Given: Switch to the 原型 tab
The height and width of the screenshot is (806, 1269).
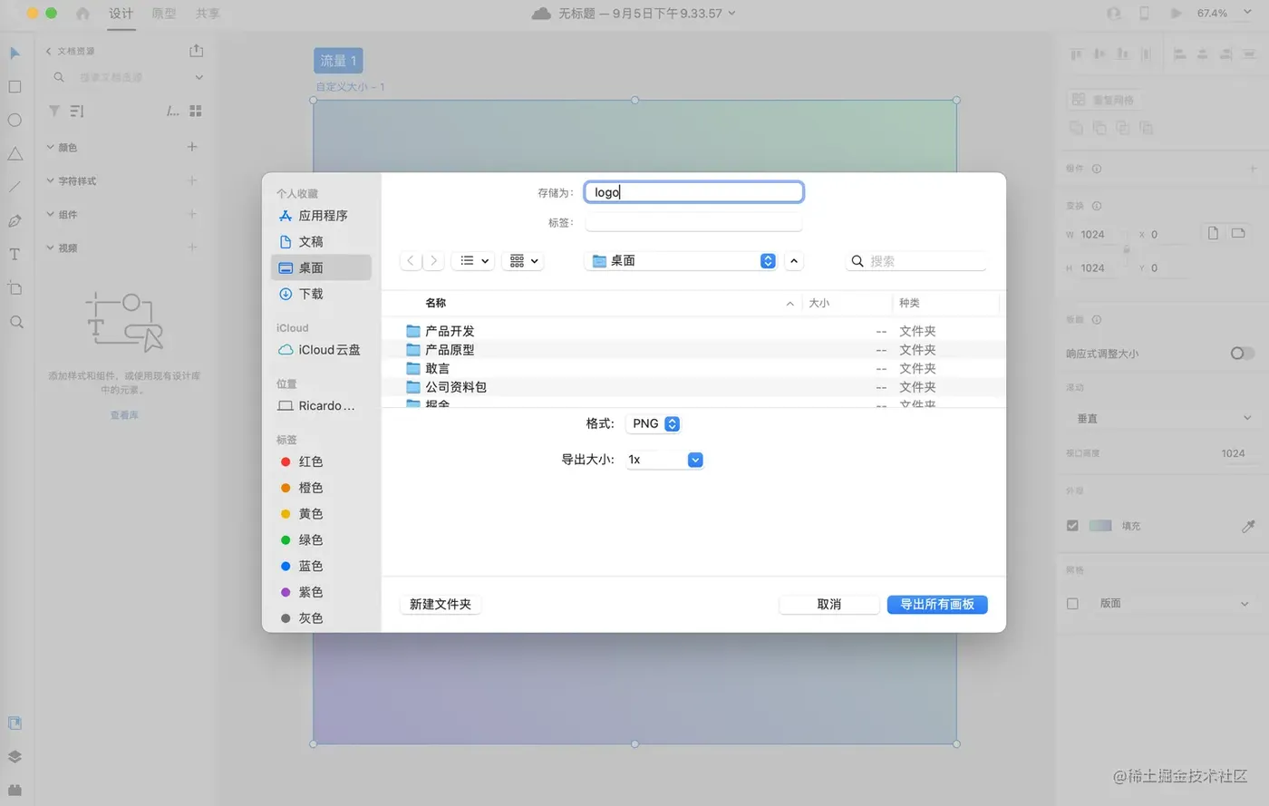Looking at the screenshot, I should tap(164, 14).
